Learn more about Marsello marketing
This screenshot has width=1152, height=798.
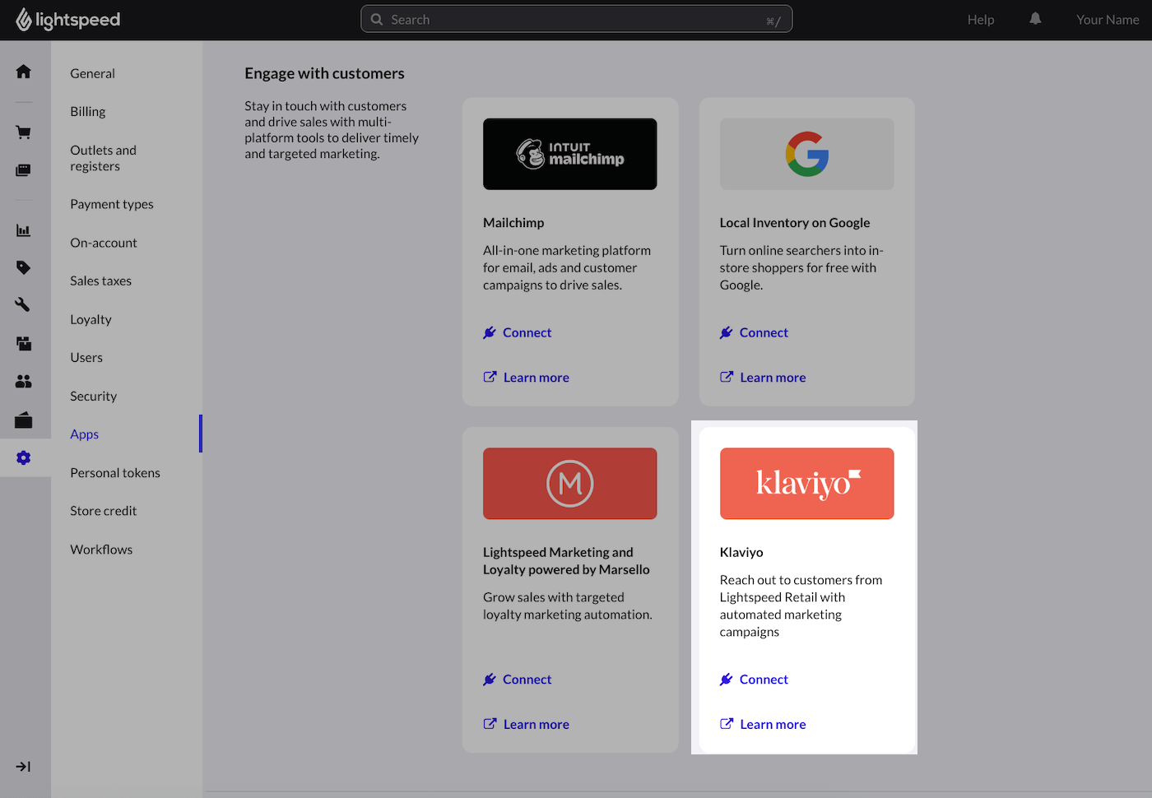[x=536, y=723]
